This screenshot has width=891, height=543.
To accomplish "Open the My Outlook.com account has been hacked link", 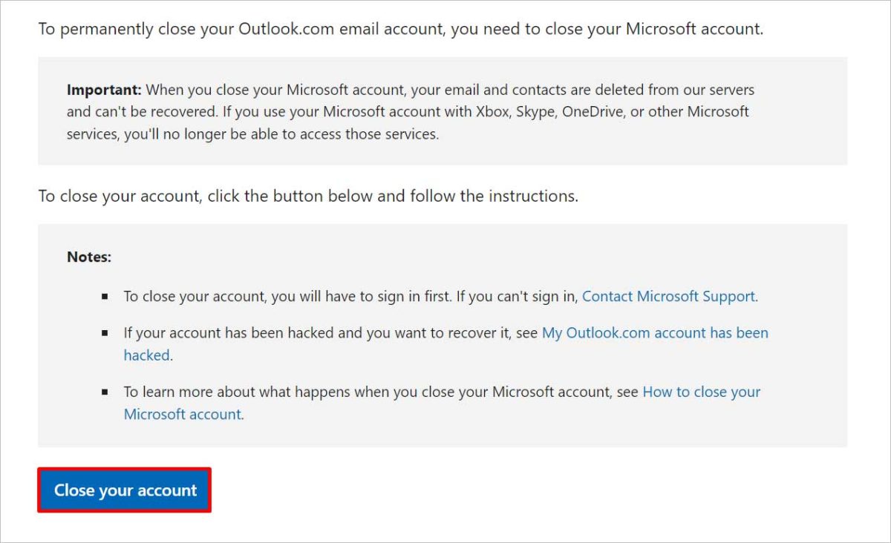I will pos(656,332).
